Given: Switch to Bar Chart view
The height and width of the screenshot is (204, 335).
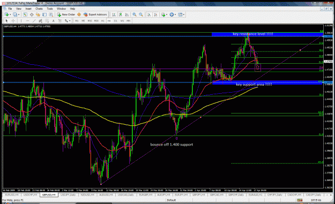Looking at the screenshot, I should coord(114,14).
